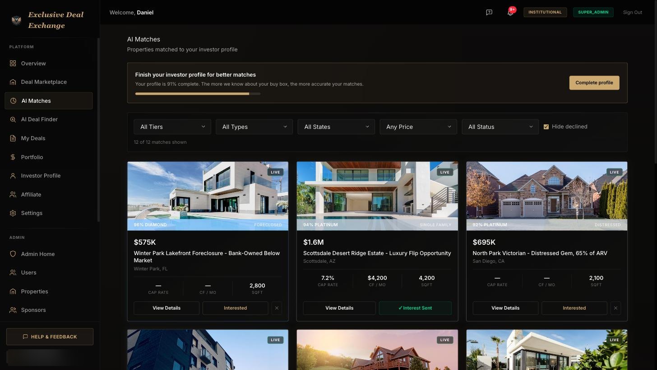Open AI Deal Finder page
657x370 pixels.
pos(49,119)
